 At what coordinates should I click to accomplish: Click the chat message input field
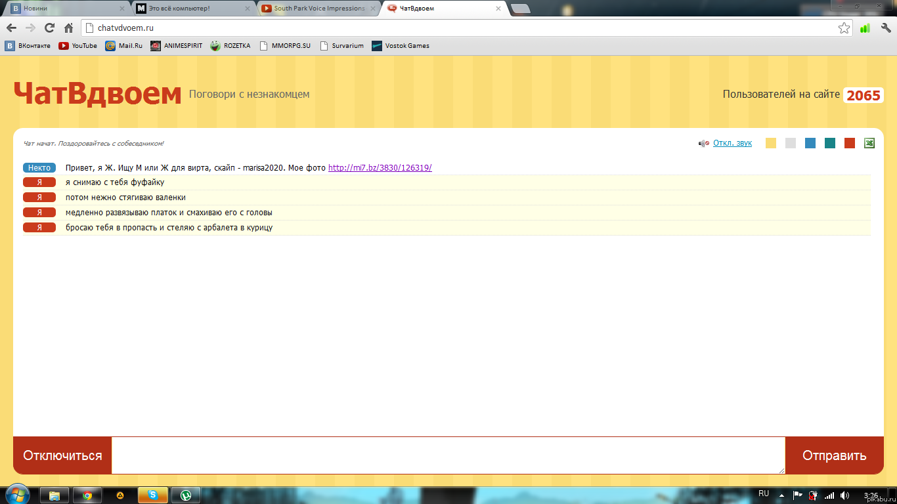[x=448, y=455]
